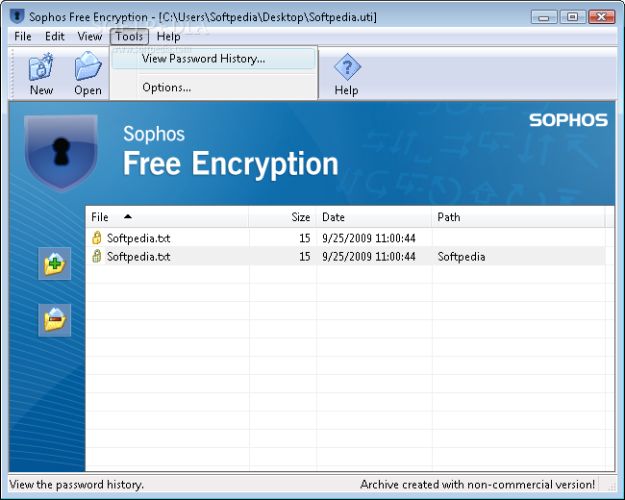
Task: Open the File menu
Action: point(23,37)
